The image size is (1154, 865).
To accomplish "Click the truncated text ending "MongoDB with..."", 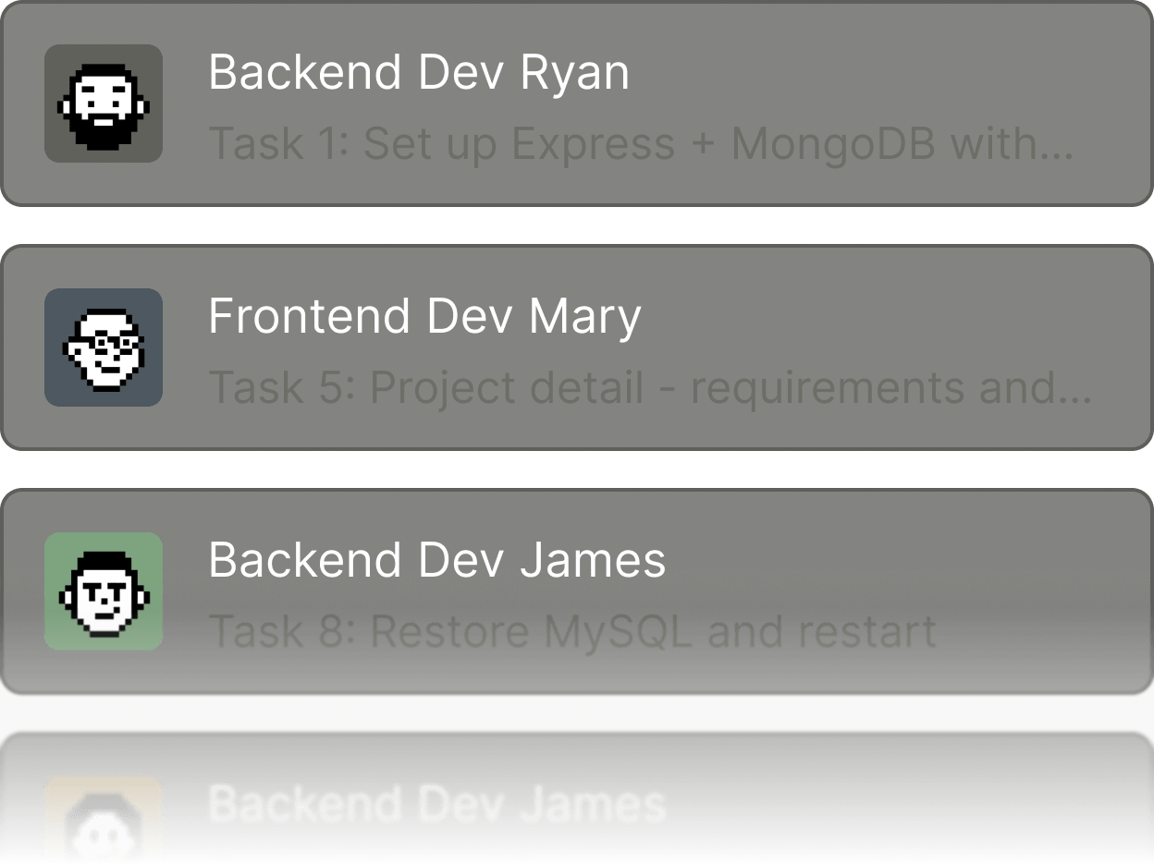I will pyautogui.click(x=641, y=144).
